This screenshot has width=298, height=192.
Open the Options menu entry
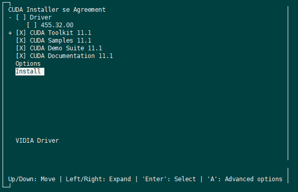click(28, 64)
